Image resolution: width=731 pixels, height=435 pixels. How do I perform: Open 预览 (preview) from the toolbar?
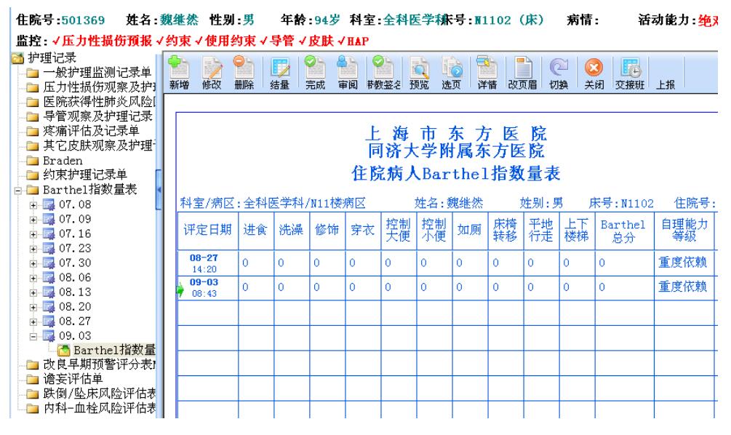[419, 73]
